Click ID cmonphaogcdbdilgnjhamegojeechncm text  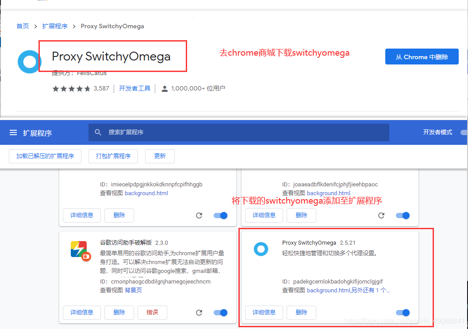[x=155, y=282]
